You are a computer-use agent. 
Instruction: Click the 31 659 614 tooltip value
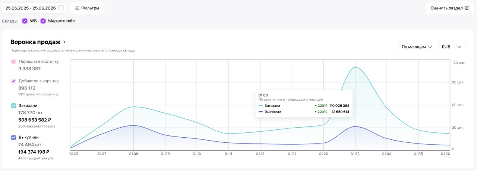[340, 112]
